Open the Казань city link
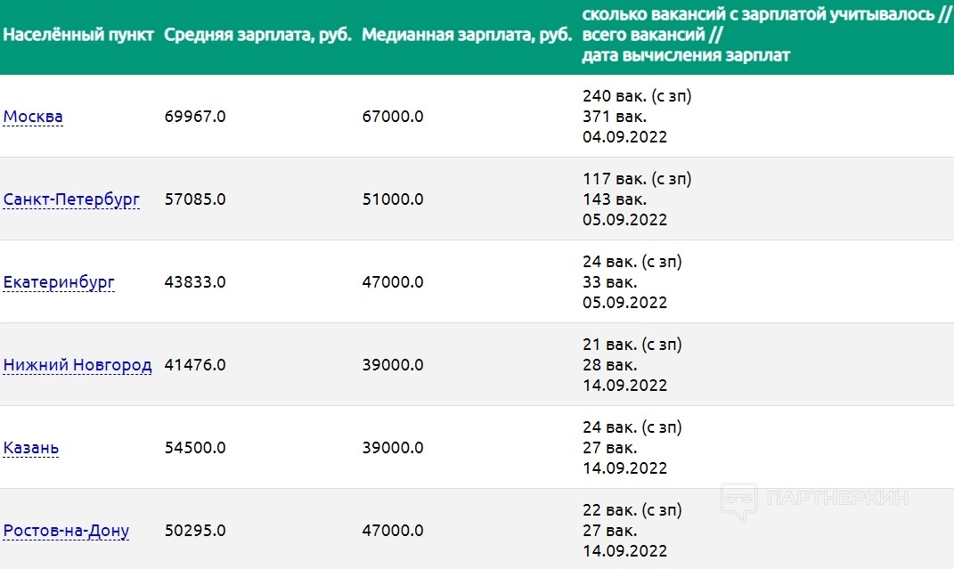This screenshot has height=569, width=954. [31, 448]
